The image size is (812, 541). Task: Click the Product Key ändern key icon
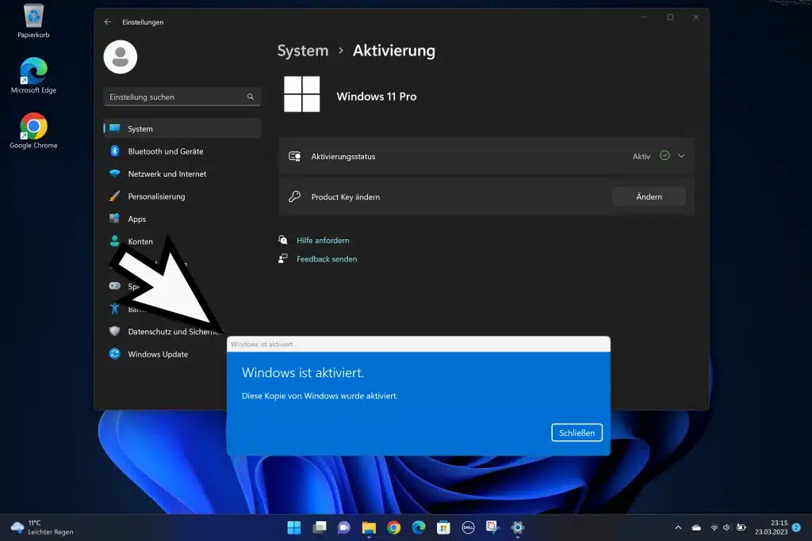(x=295, y=196)
